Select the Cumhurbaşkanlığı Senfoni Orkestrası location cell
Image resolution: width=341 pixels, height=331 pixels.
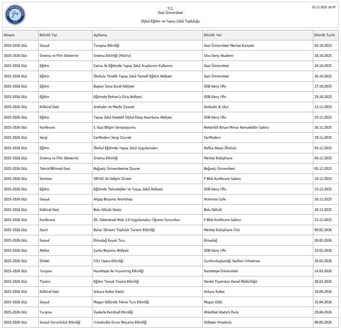pos(232,261)
